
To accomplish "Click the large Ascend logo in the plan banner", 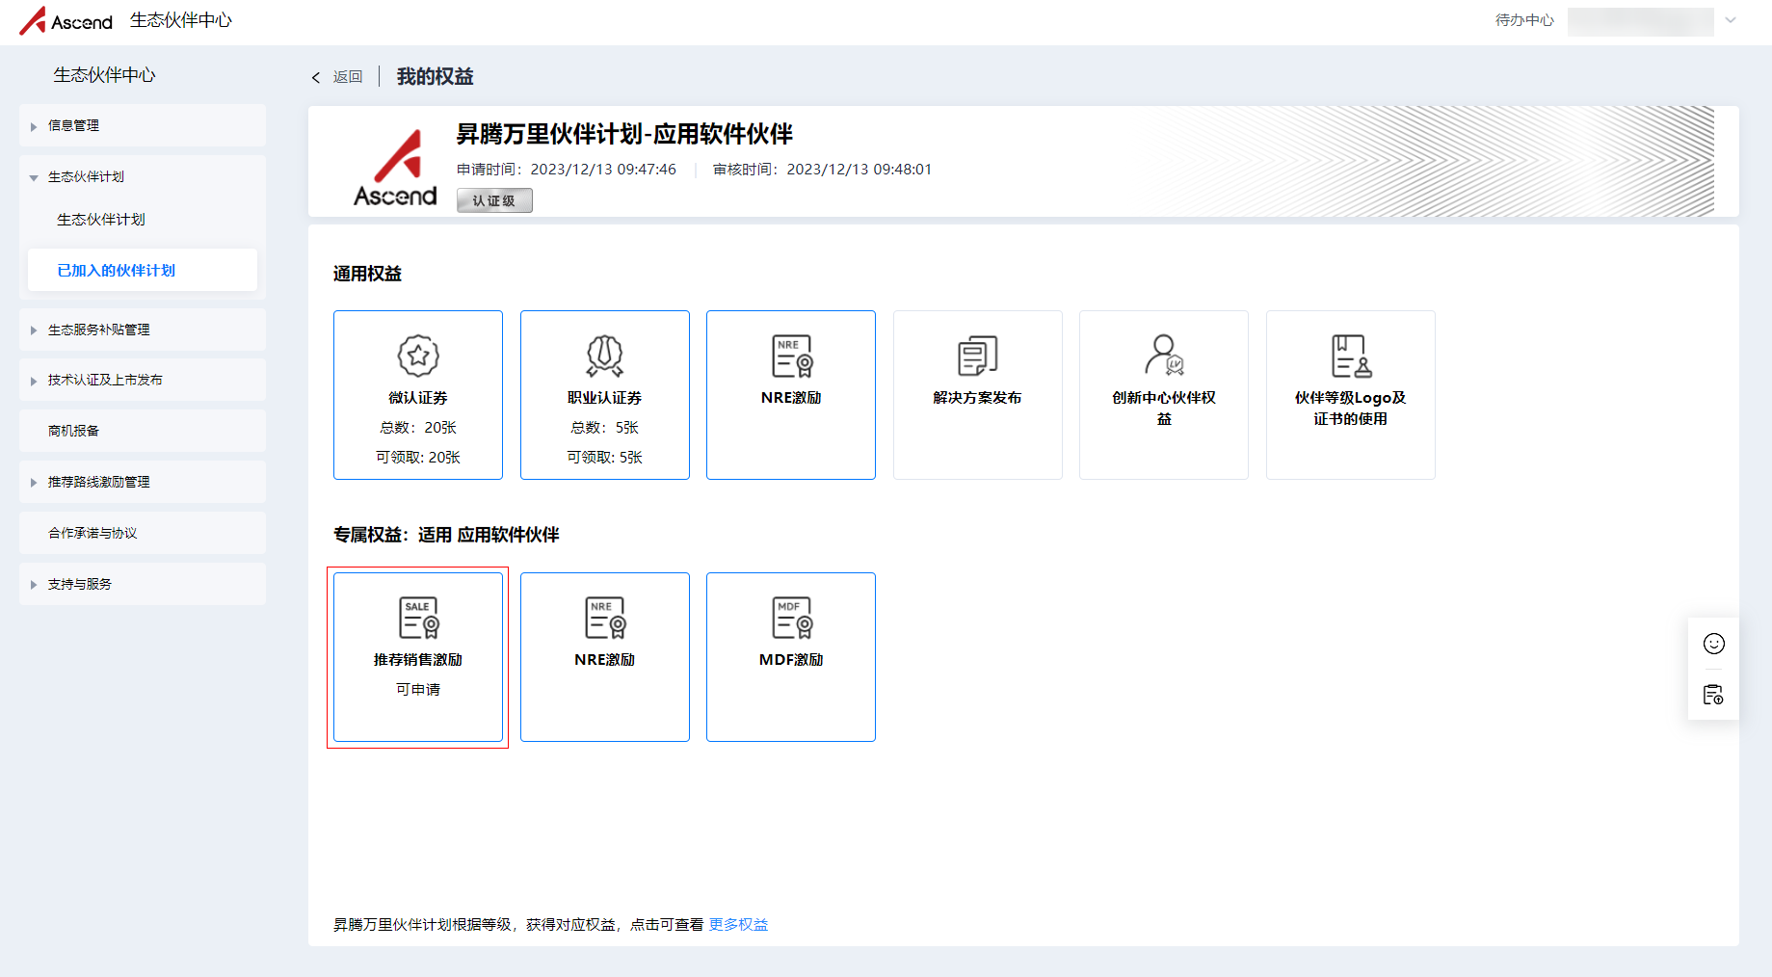I will 395,168.
